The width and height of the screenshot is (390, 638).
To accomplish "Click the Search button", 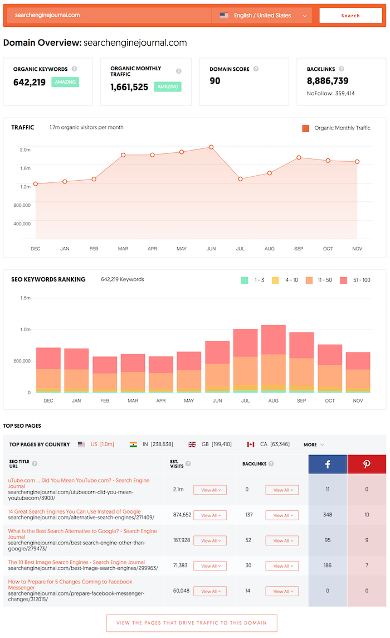I will [350, 16].
